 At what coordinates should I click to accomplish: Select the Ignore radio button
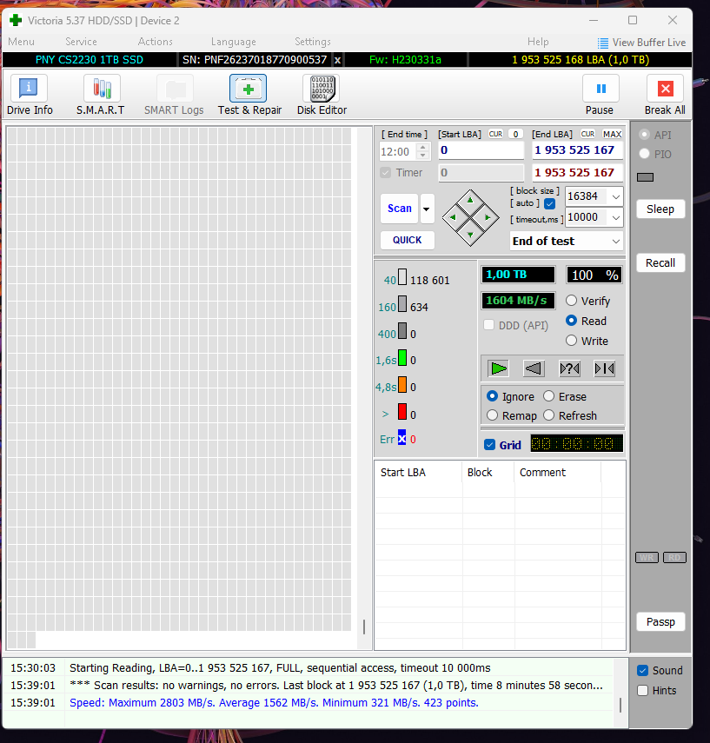coord(493,396)
